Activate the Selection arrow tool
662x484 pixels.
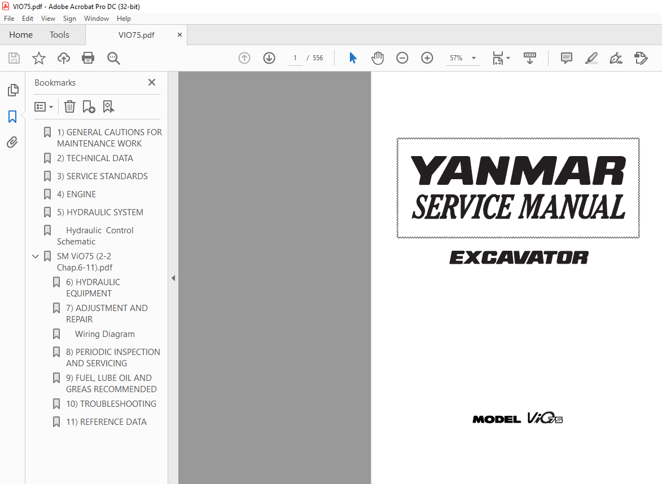353,58
